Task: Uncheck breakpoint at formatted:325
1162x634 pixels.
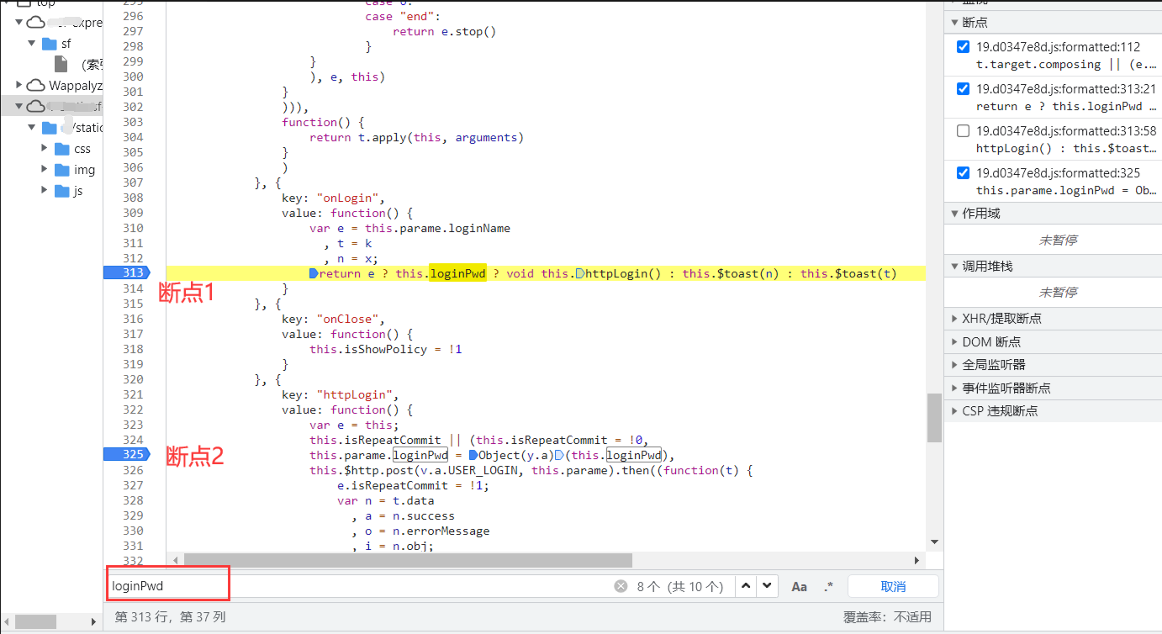Action: coord(964,172)
